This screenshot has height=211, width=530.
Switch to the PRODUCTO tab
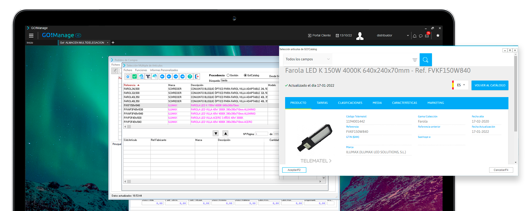[x=298, y=103]
